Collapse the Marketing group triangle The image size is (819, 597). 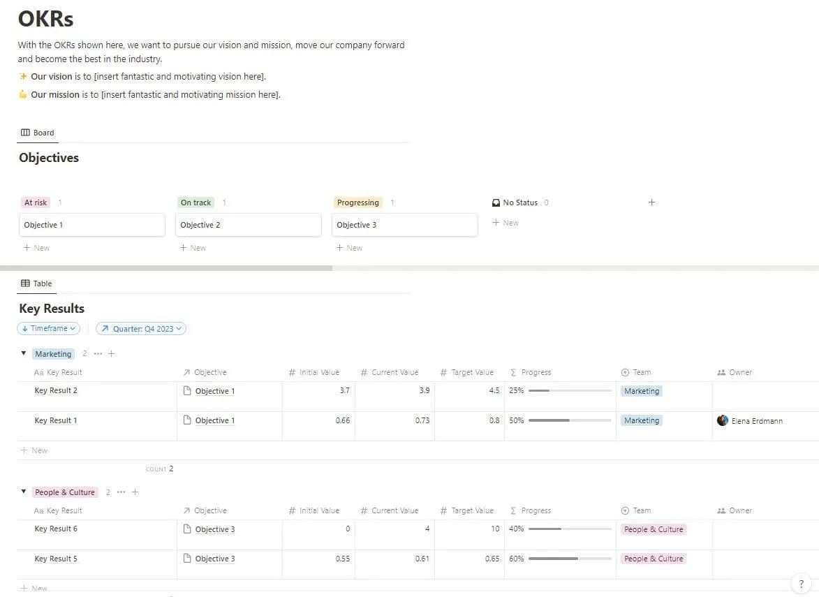24,353
